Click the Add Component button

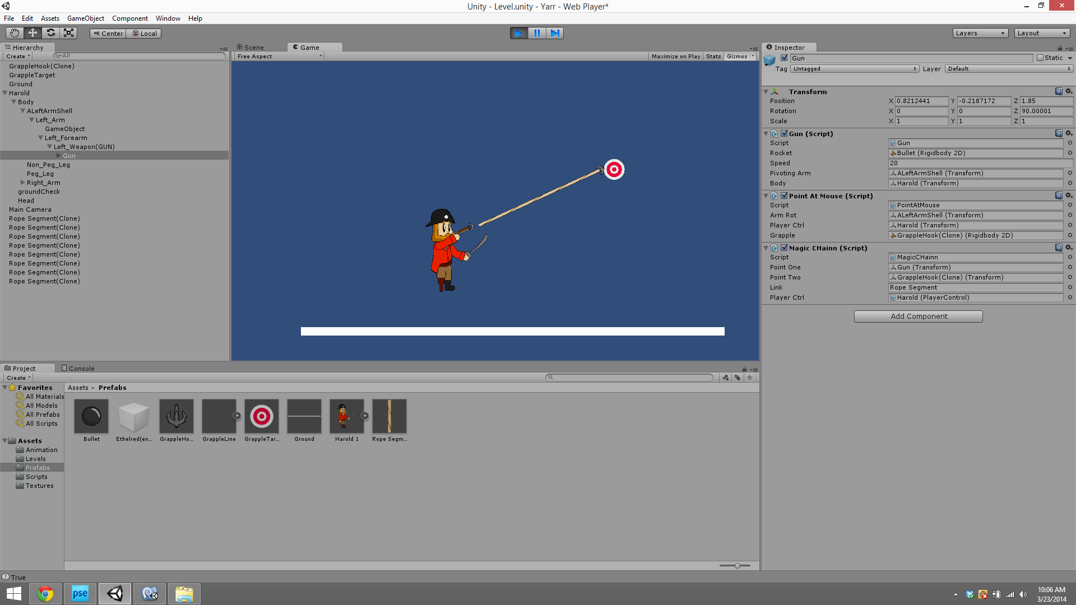pyautogui.click(x=918, y=317)
